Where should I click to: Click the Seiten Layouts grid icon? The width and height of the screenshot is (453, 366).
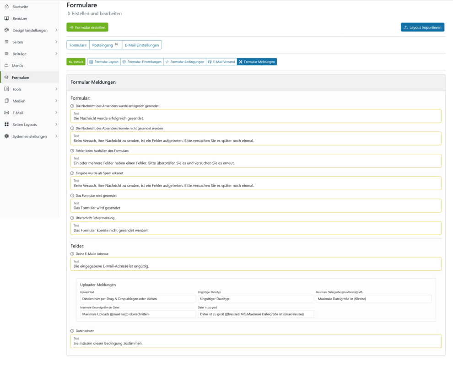[x=7, y=124]
